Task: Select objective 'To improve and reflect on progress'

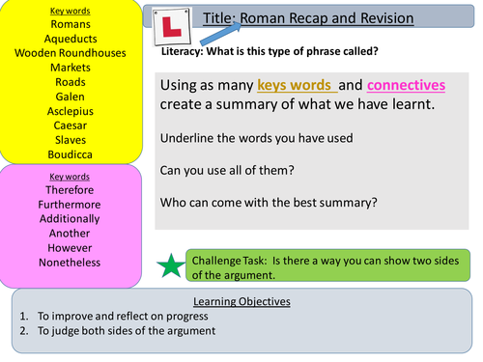Action: point(123,317)
